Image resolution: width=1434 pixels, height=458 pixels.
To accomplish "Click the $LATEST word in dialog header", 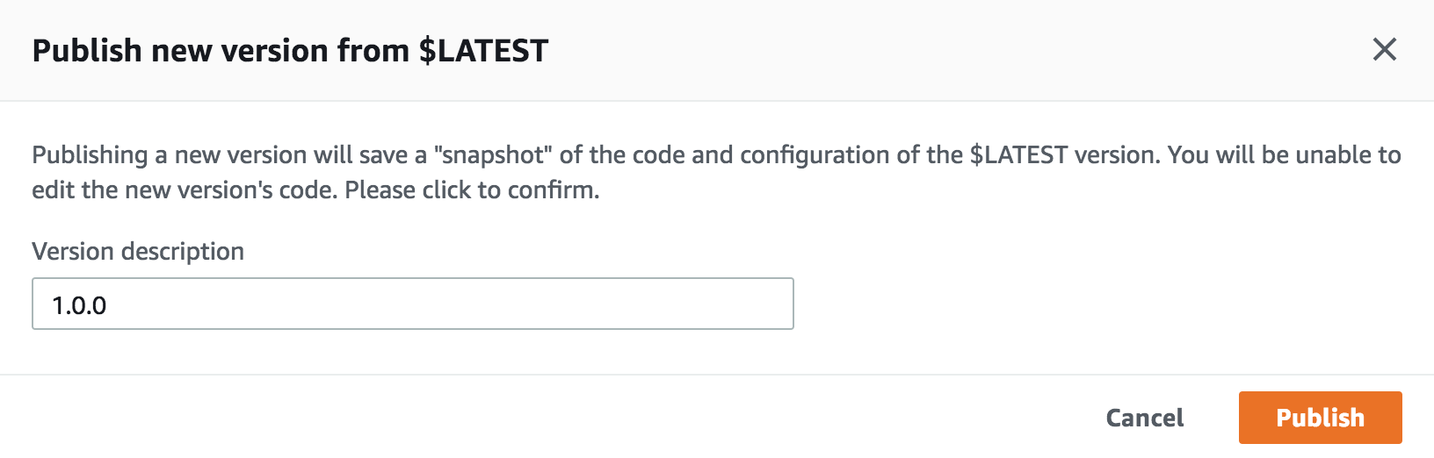I will pos(483,51).
